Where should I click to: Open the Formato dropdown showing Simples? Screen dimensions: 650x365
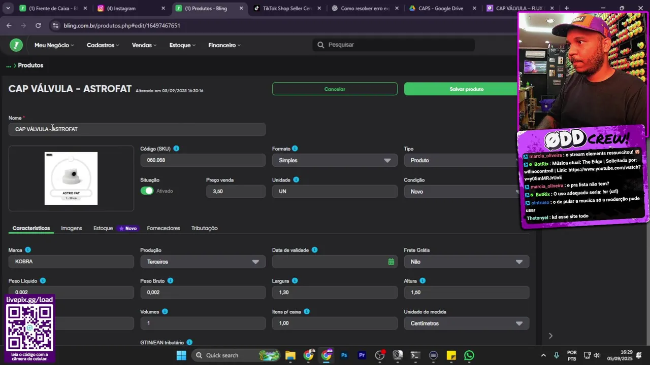point(335,160)
